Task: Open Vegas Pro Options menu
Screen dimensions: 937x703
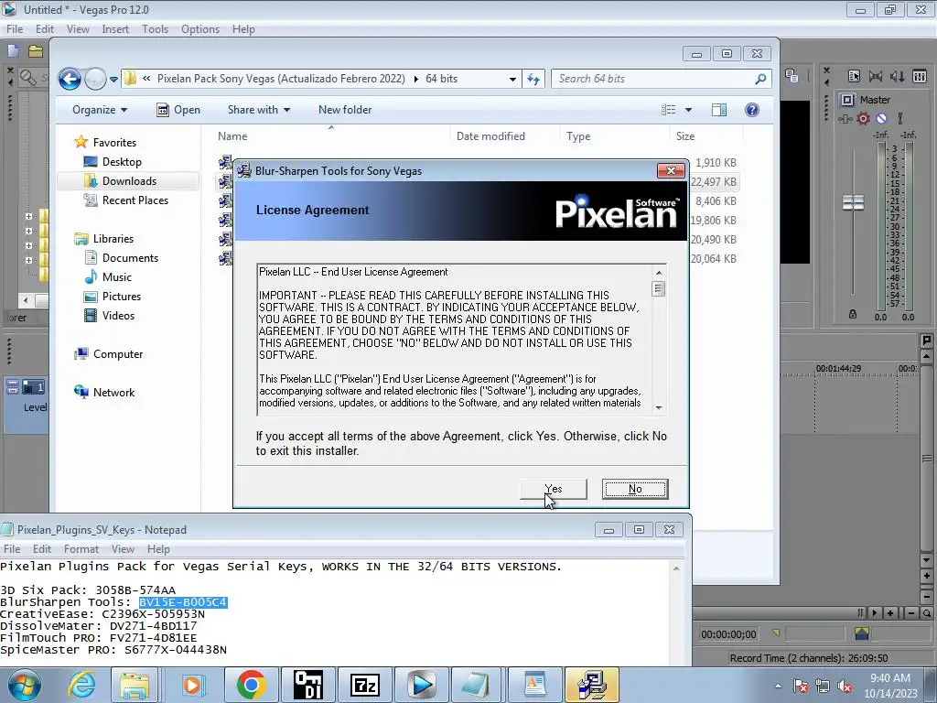Action: [x=200, y=29]
